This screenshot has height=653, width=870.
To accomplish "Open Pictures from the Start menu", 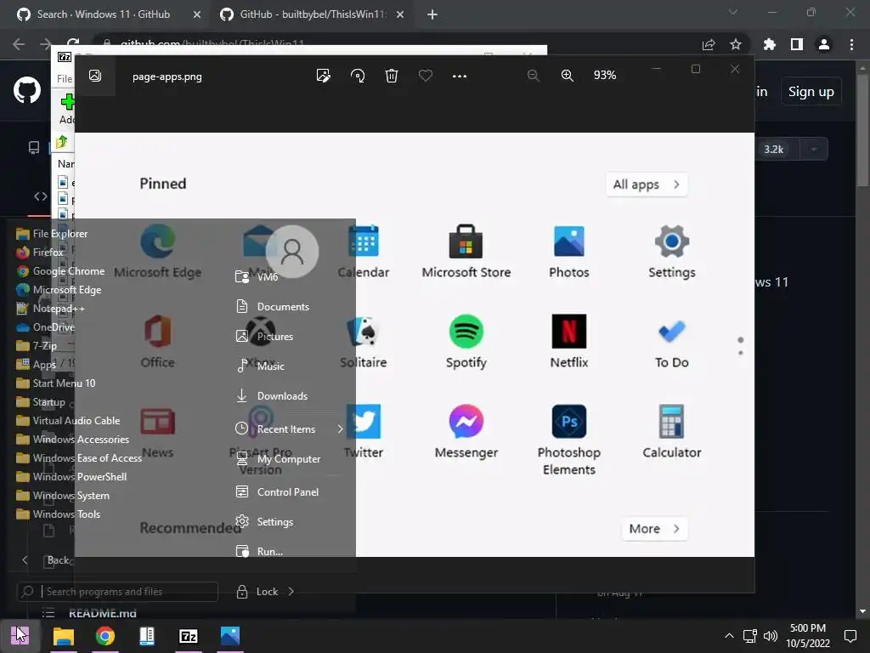I will (264, 337).
